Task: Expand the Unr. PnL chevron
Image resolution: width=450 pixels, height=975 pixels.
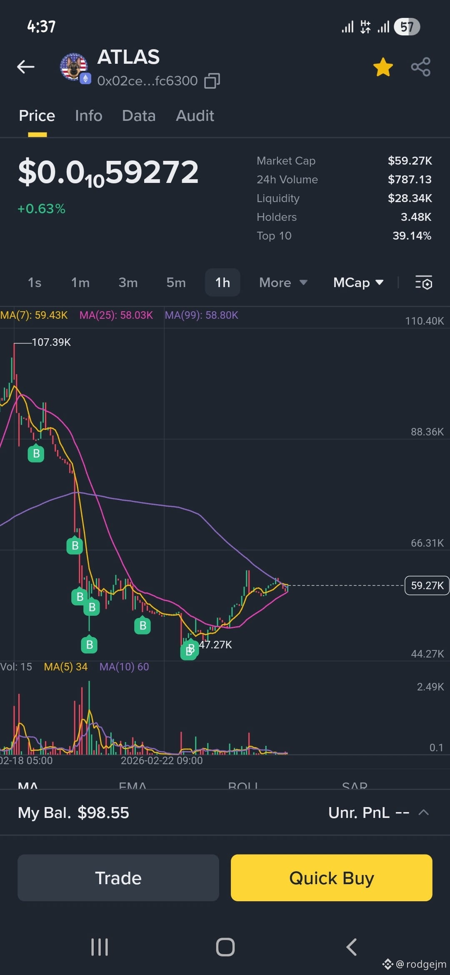Action: (x=424, y=812)
